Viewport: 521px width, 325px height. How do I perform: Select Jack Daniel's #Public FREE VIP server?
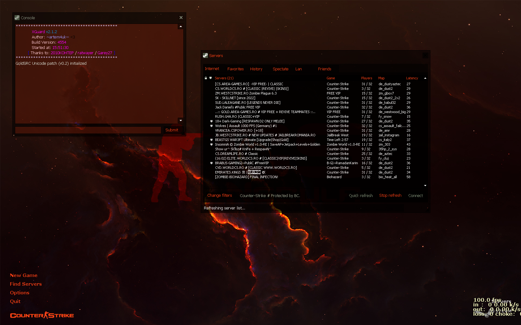point(313,107)
